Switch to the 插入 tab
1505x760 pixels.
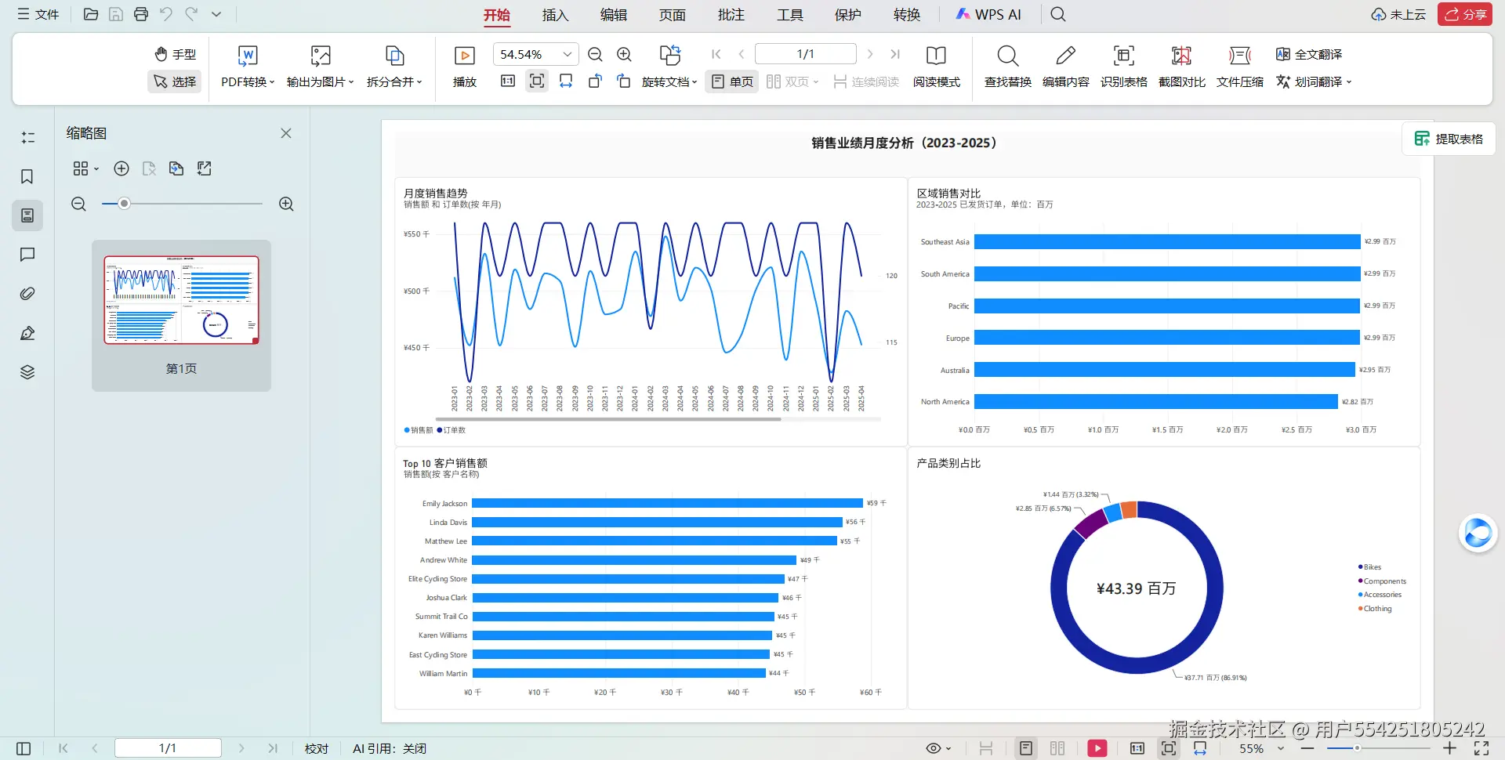(x=555, y=15)
